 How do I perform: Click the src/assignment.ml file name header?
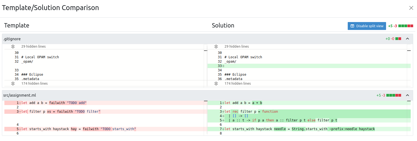pyautogui.click(x=19, y=95)
